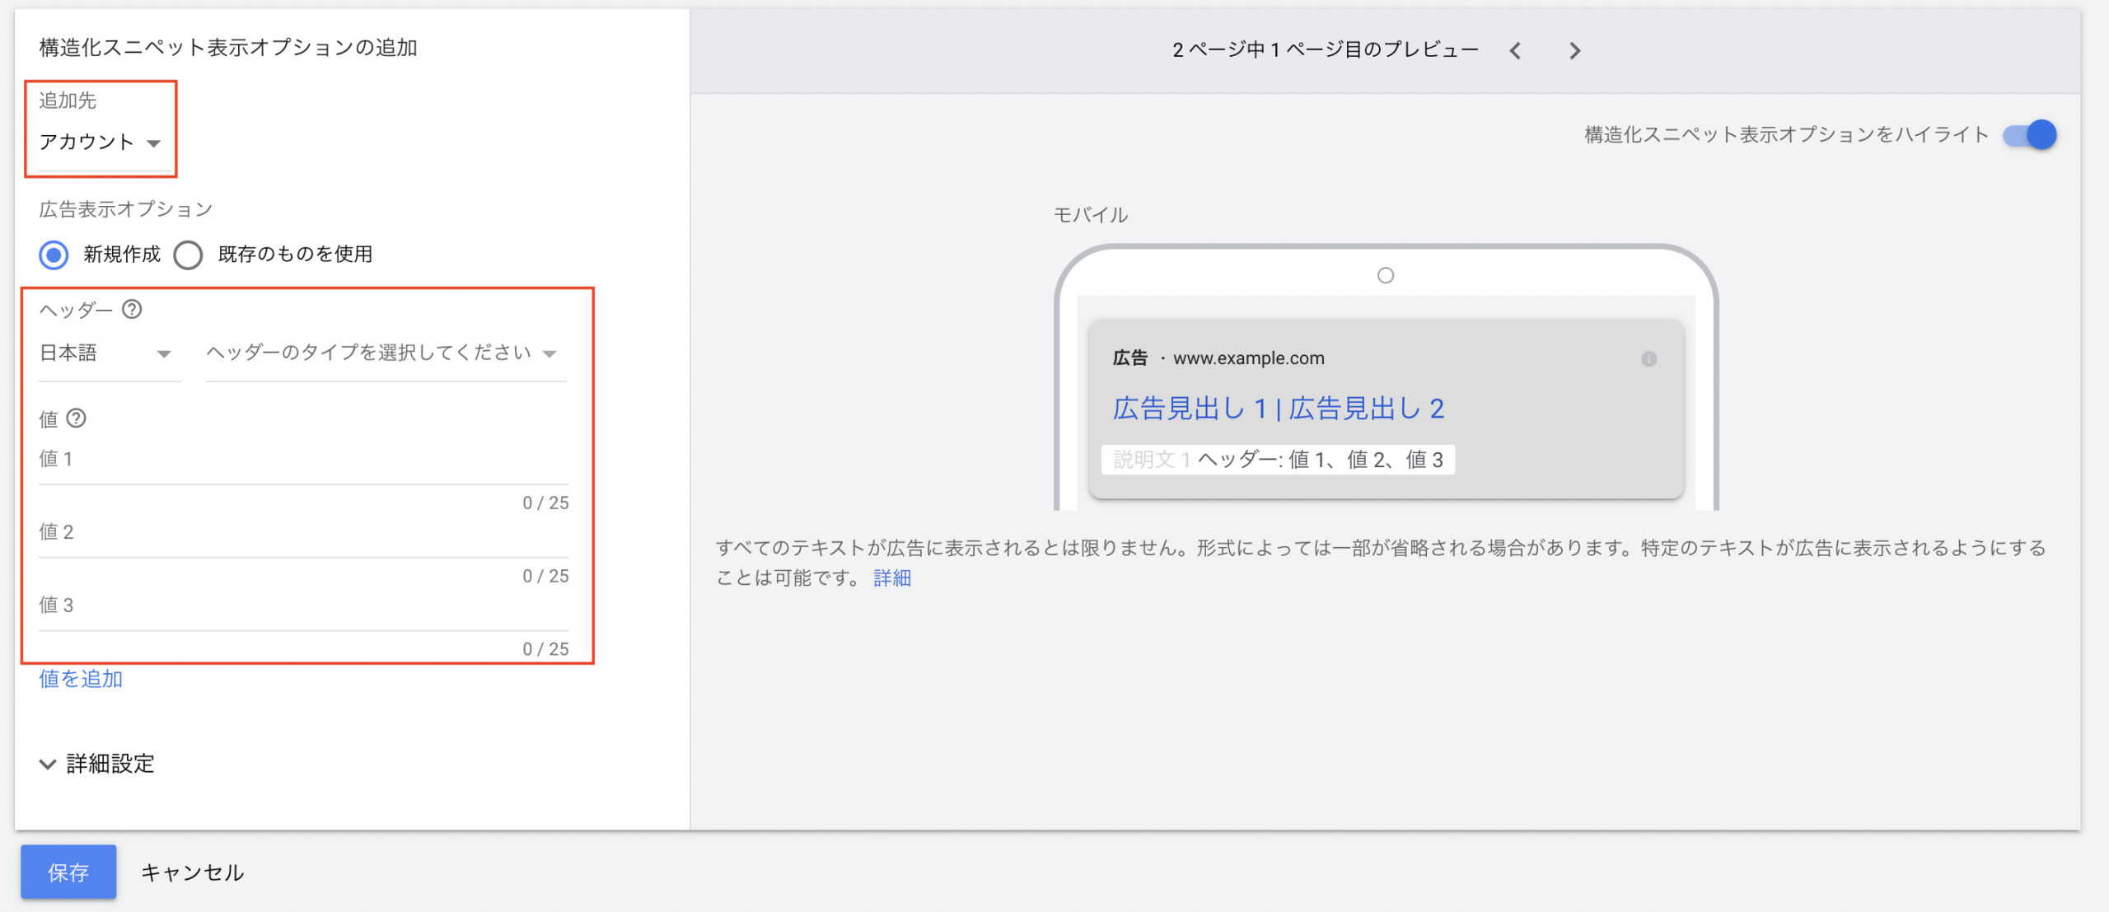
Task: Toggle the snippet highlight switch
Action: [x=2030, y=134]
